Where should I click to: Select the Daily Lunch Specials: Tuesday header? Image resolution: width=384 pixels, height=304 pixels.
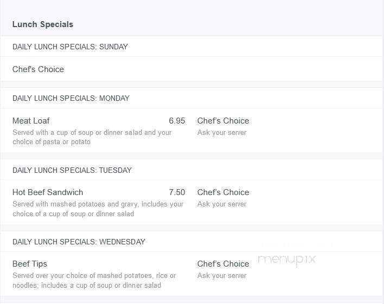click(x=72, y=170)
